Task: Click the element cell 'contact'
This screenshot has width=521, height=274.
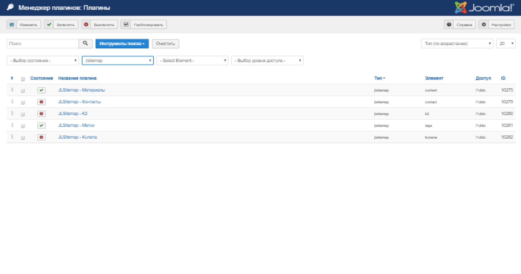Action: [x=431, y=102]
